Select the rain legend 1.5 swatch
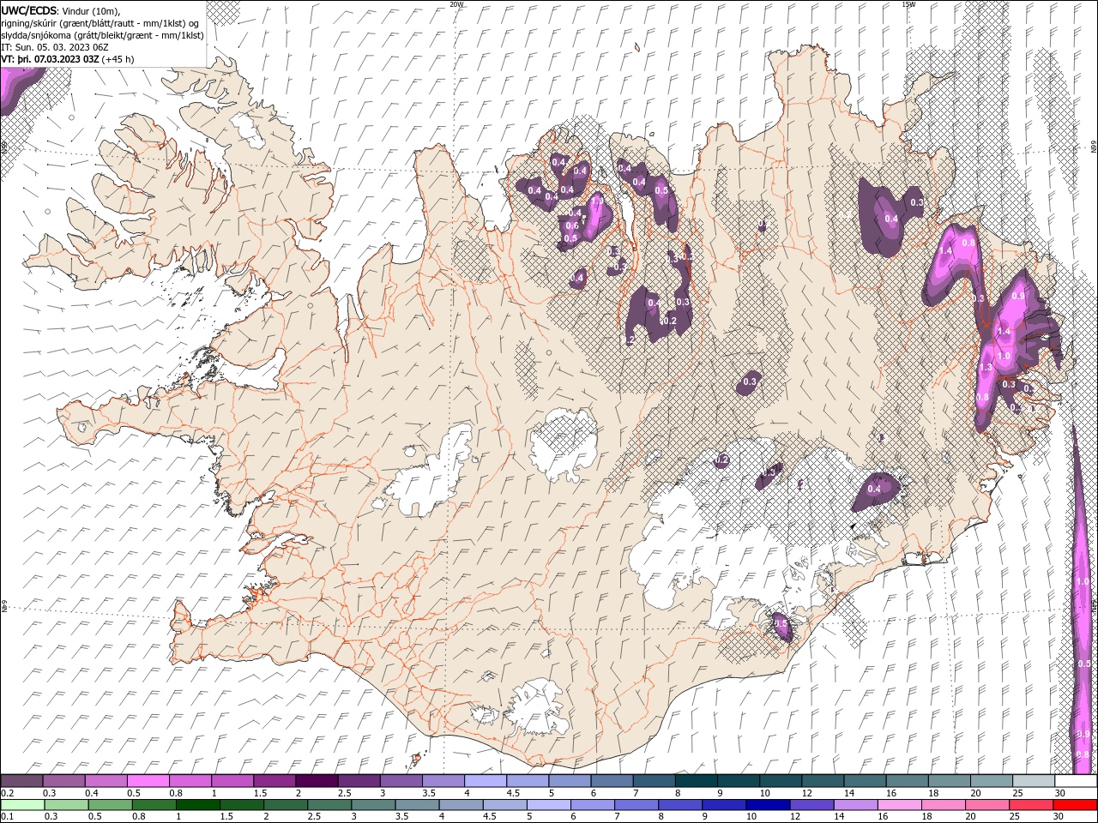Image resolution: width=1098 pixels, height=823 pixels. point(241,804)
